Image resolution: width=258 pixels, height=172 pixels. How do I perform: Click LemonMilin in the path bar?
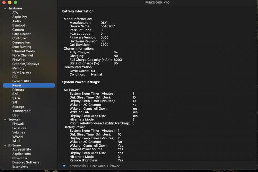coord(77,166)
